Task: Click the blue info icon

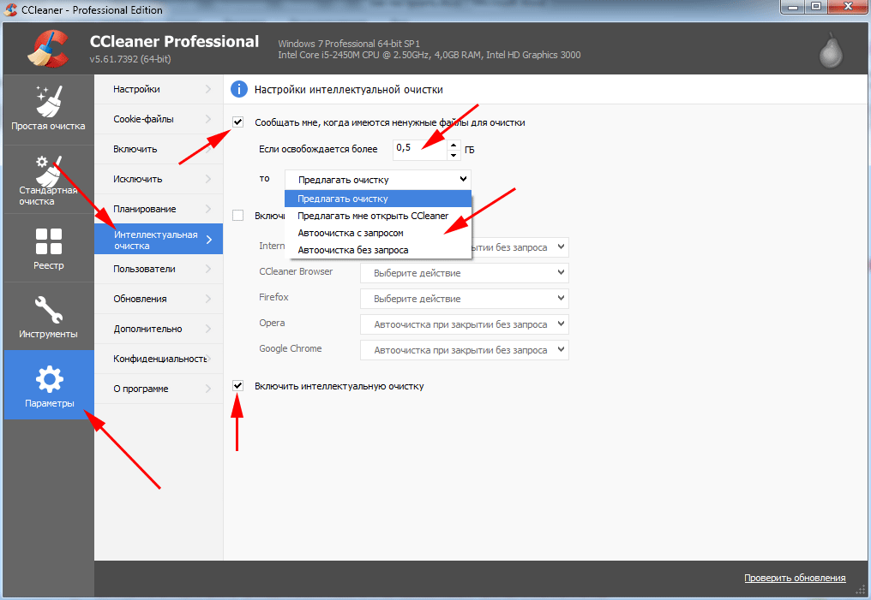Action: pyautogui.click(x=239, y=89)
